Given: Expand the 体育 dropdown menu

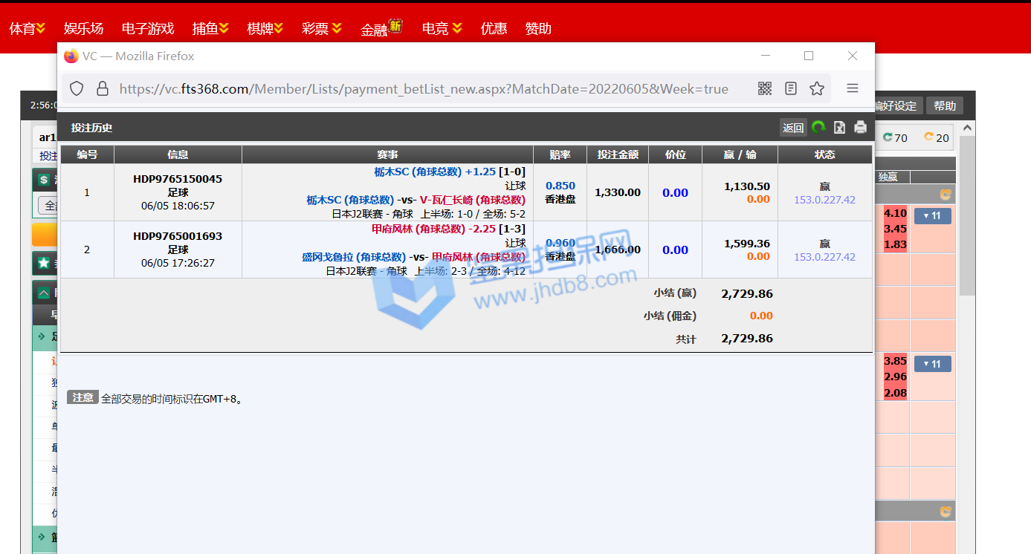Looking at the screenshot, I should coord(28,29).
